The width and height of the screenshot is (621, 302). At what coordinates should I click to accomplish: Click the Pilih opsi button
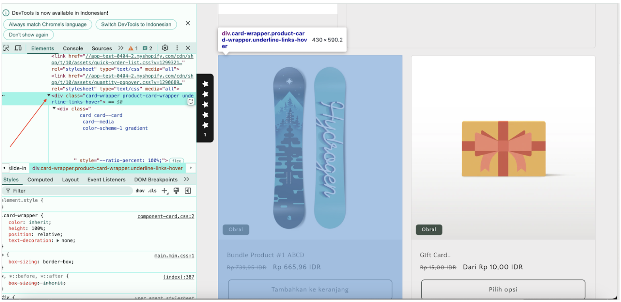pos(503,289)
